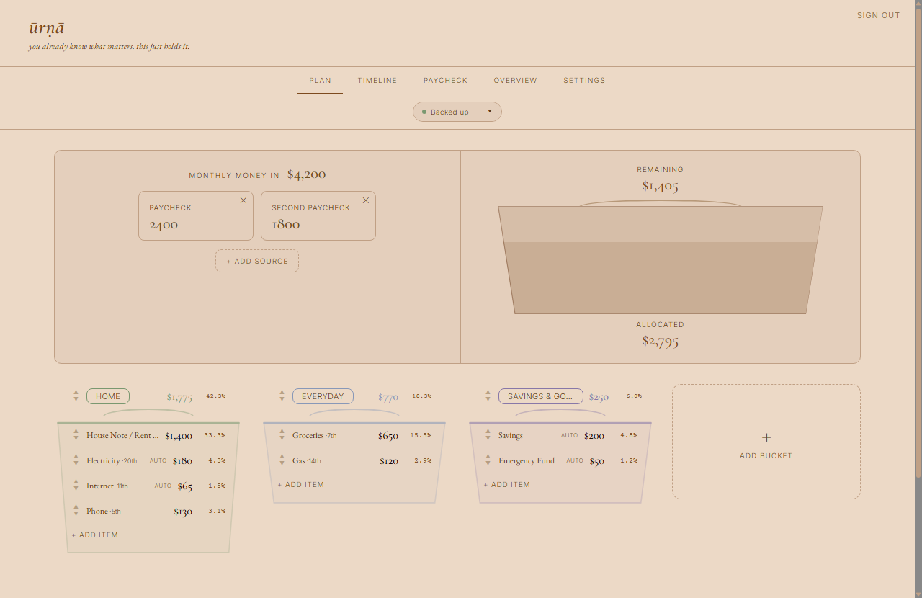Image resolution: width=922 pixels, height=598 pixels.
Task: Rename the Savings & Go... bucket label
Action: (x=540, y=396)
